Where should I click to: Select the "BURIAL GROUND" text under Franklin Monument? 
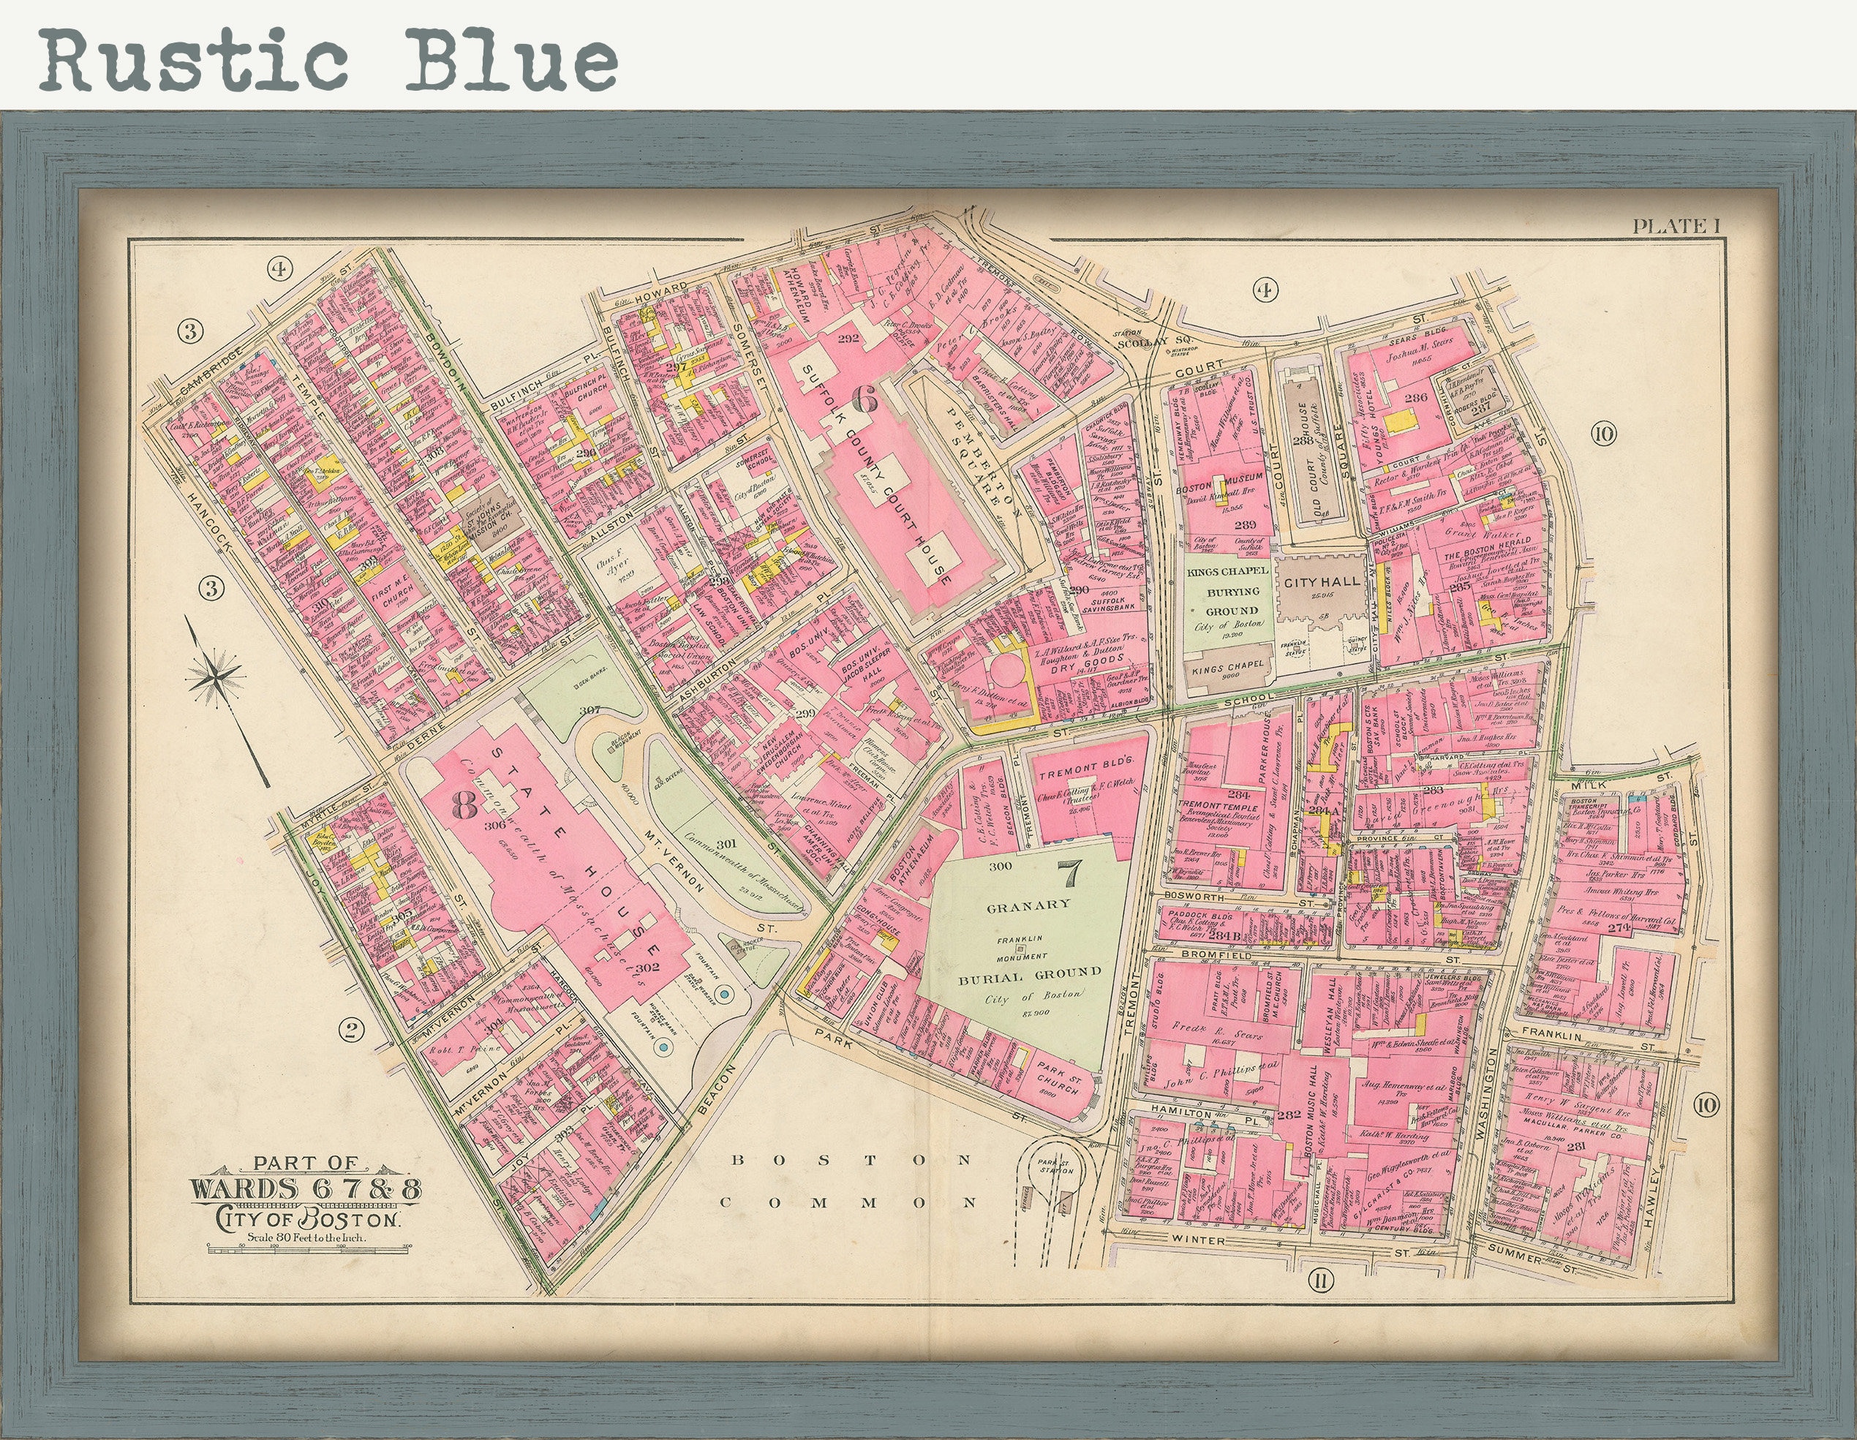(x=1030, y=974)
